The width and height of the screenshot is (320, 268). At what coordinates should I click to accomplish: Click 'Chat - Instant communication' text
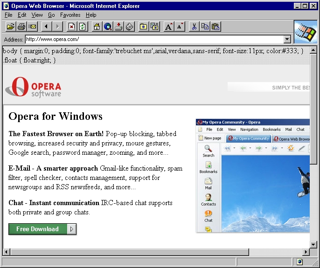(54, 203)
